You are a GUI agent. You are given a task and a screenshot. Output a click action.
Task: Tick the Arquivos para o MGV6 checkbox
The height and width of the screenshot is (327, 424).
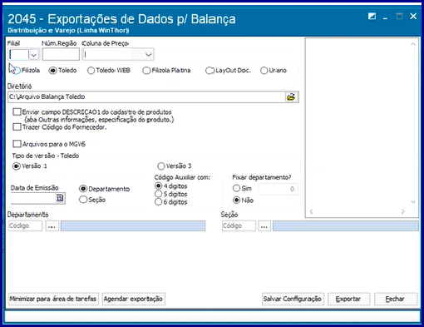pos(17,144)
